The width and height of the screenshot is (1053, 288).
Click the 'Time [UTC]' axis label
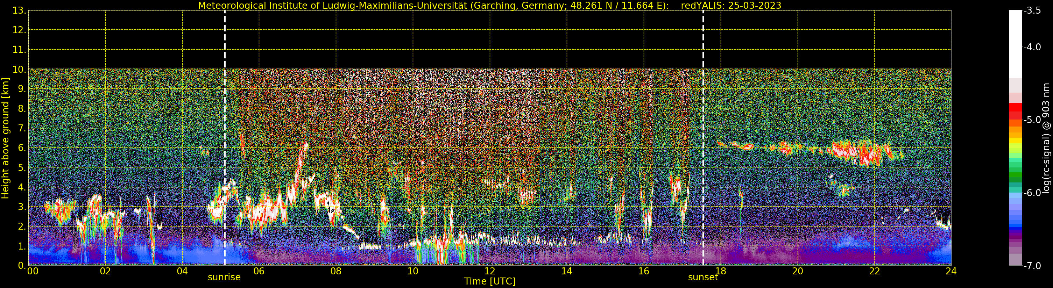coord(490,281)
